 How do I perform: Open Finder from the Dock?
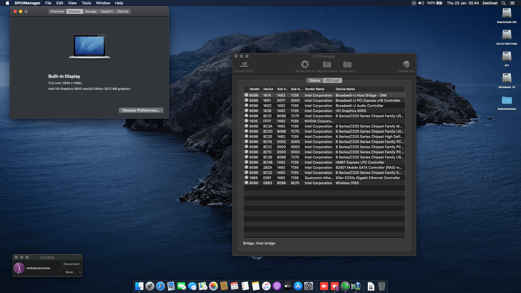click(x=139, y=286)
